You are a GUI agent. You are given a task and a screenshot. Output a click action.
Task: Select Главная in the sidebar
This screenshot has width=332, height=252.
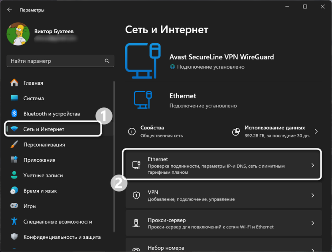click(x=14, y=83)
